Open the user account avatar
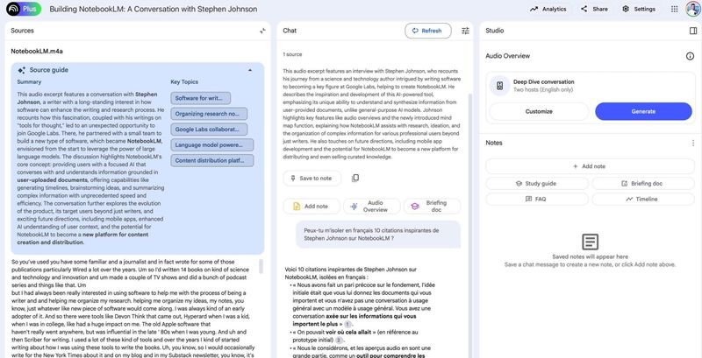 tap(692, 9)
